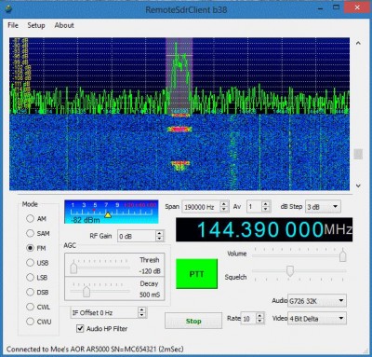Increase the Rate value spinner
The width and height of the screenshot is (372, 357).
[x=260, y=315]
